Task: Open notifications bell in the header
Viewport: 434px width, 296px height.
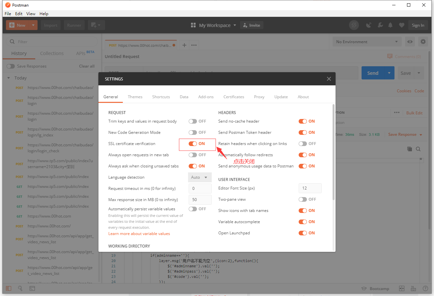Action: (x=390, y=25)
